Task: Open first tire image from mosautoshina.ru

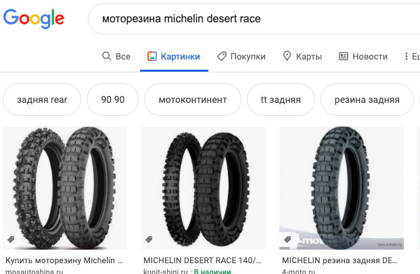Action: click(66, 188)
